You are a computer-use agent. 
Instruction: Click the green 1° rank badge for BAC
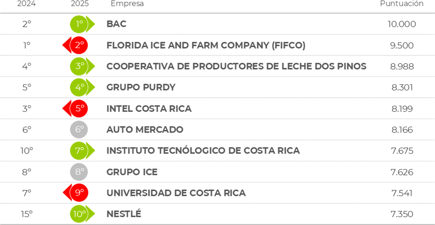(x=79, y=24)
